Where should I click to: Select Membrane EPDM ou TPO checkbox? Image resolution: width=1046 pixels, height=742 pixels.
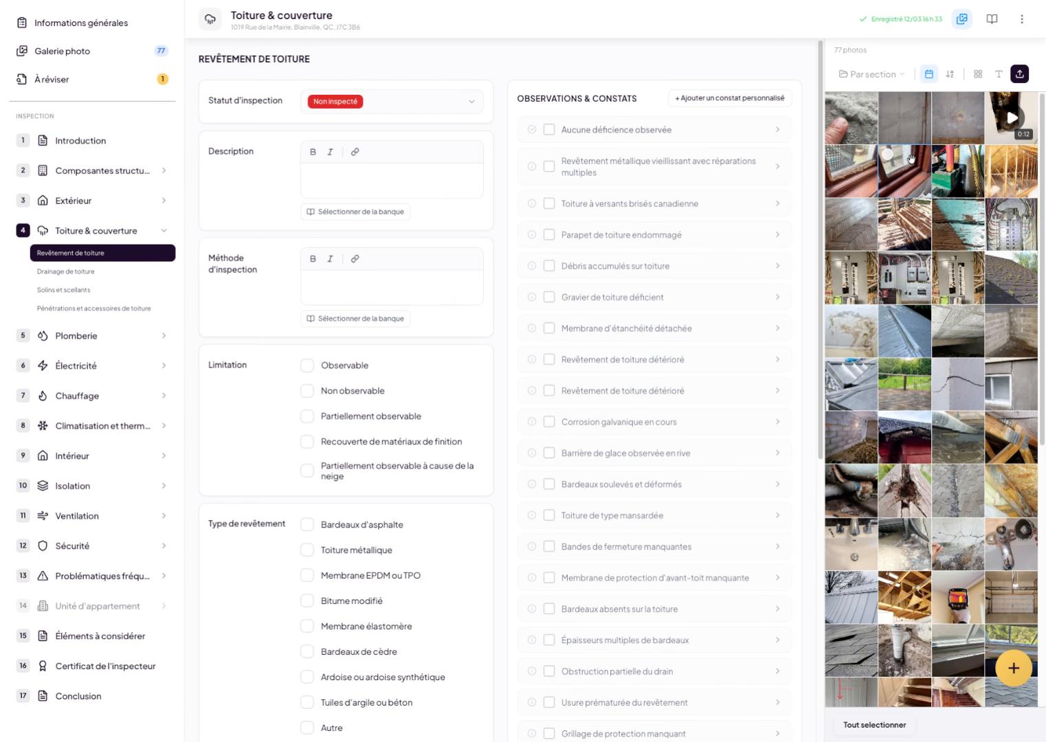point(307,576)
